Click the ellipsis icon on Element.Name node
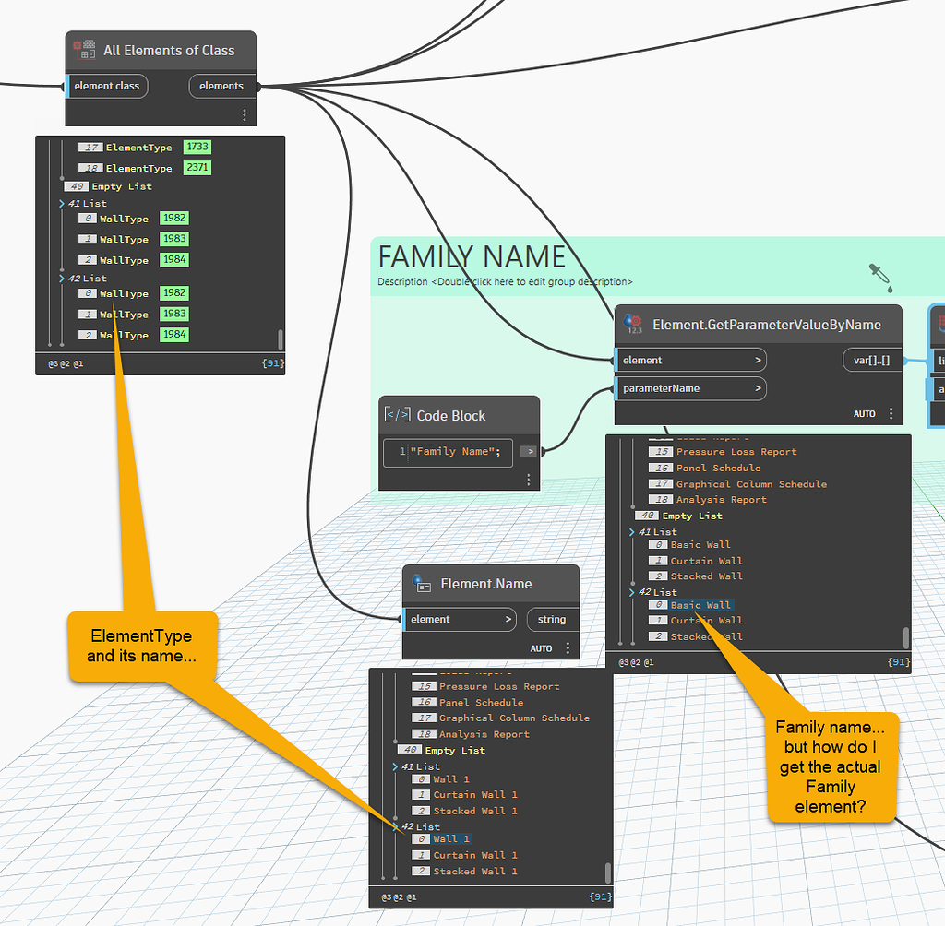The width and height of the screenshot is (945, 926). pyautogui.click(x=568, y=647)
